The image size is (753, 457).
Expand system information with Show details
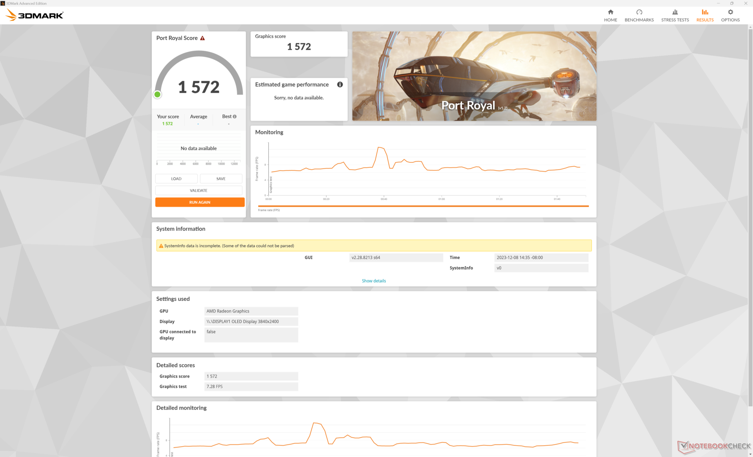(x=373, y=281)
